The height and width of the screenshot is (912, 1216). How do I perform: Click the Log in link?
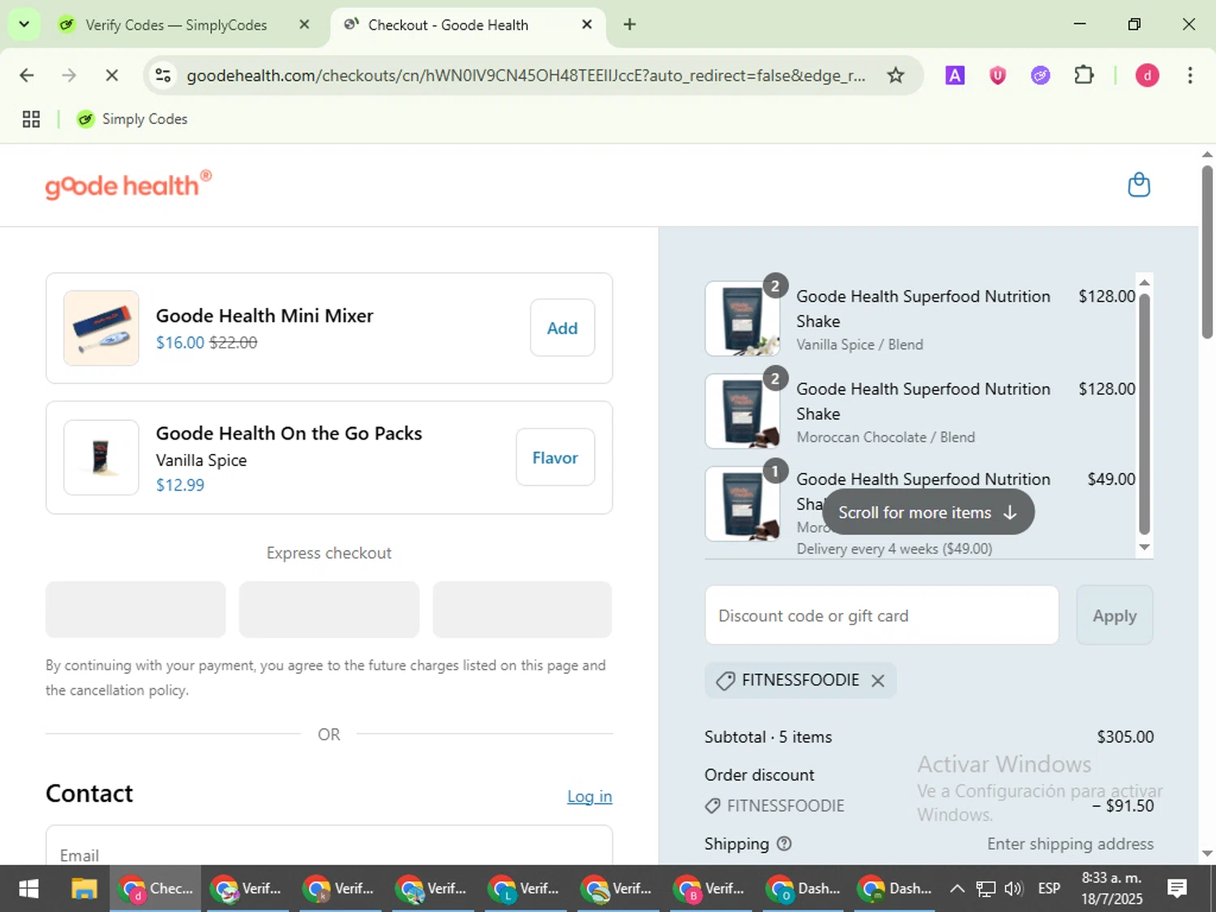(x=589, y=796)
